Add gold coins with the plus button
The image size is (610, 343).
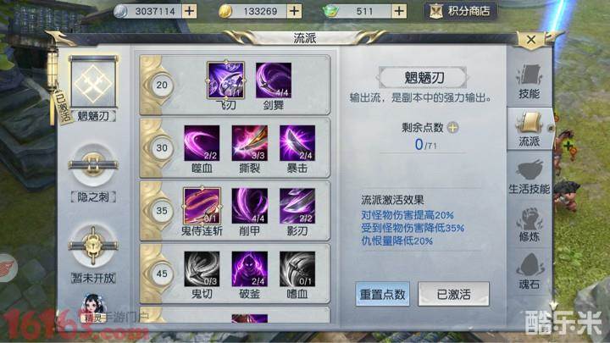(294, 11)
